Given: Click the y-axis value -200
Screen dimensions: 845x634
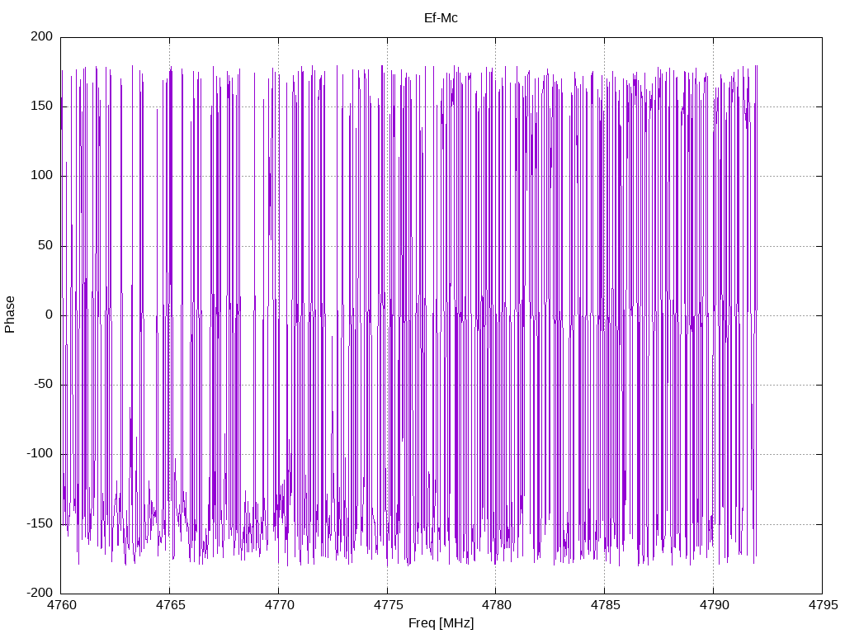Looking at the screenshot, I should pos(40,593).
